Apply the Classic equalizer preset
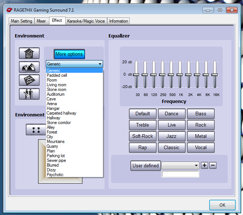This screenshot has height=215, width=243. click(x=171, y=147)
